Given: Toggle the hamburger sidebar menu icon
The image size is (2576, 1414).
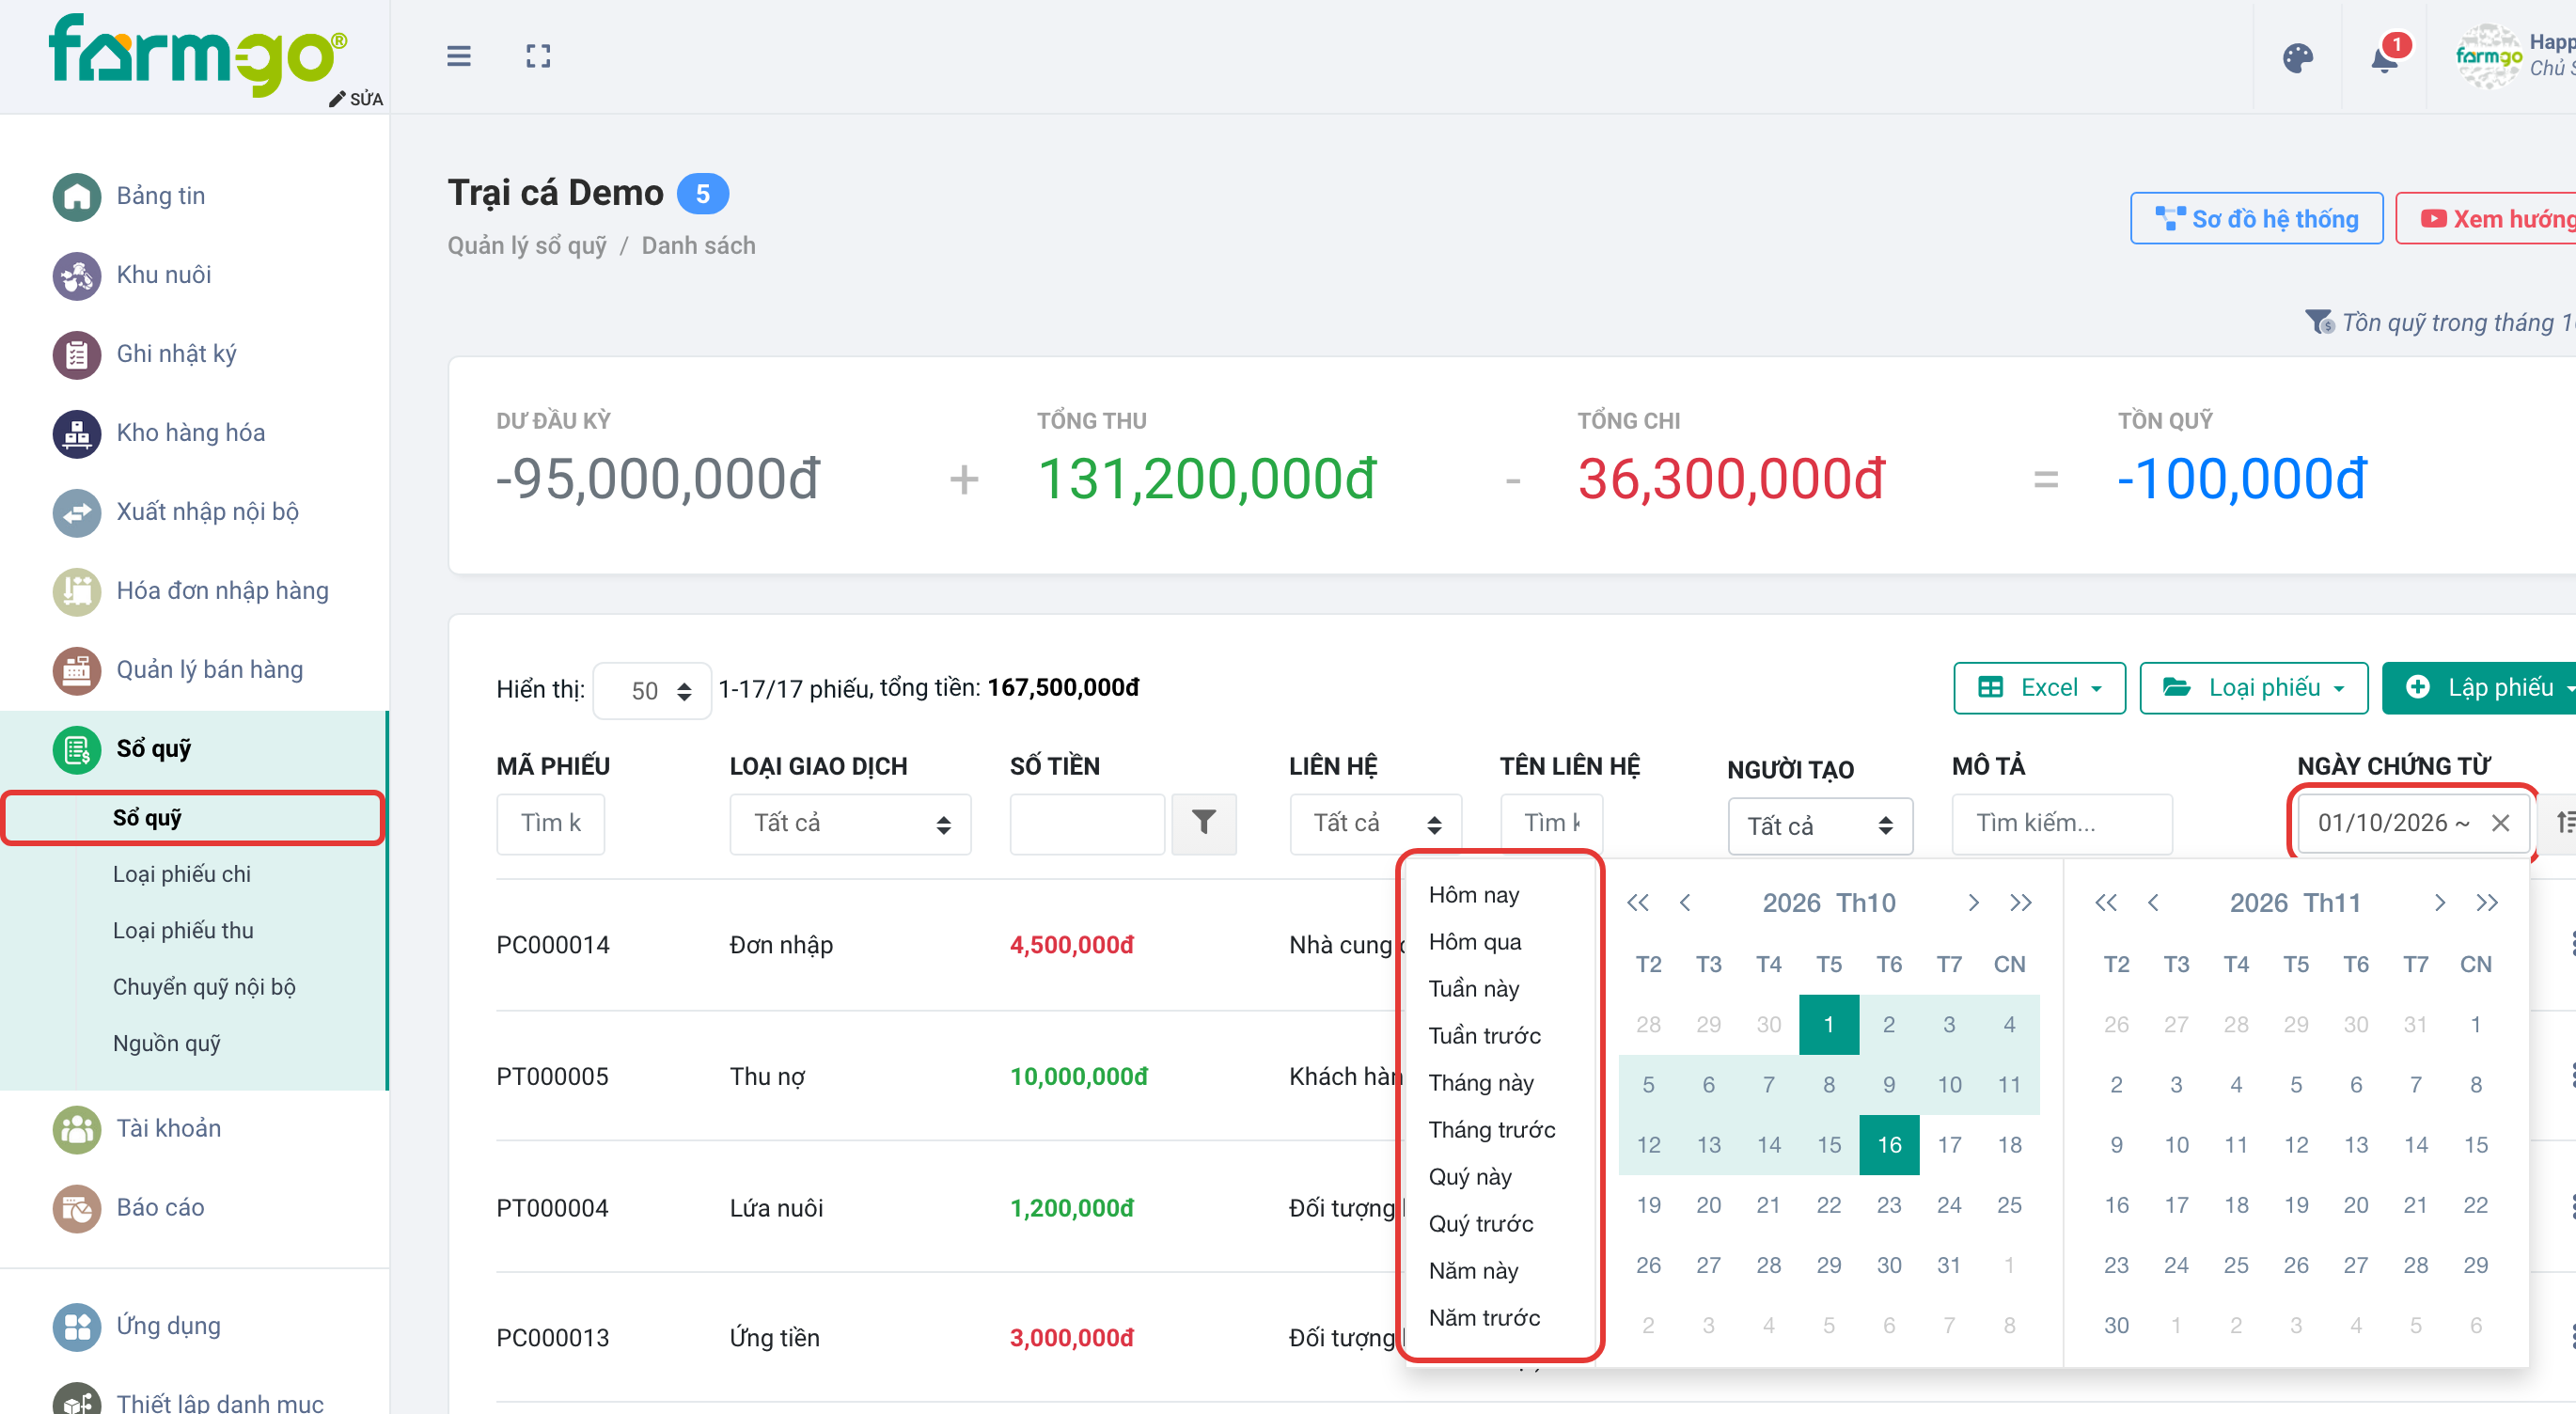Looking at the screenshot, I should 458,56.
